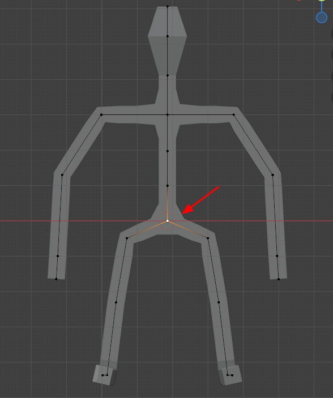Select the hip vertex on the right-side leg

coord(208,238)
